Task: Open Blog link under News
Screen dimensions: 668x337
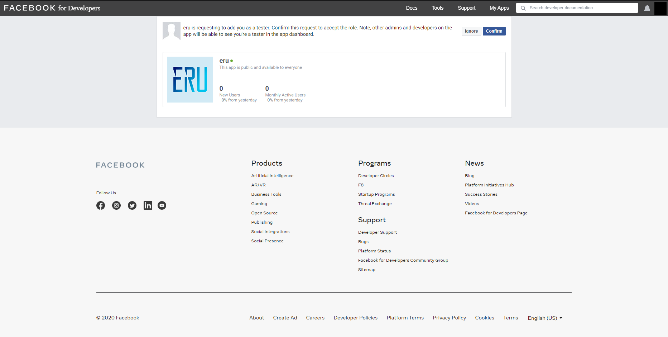Action: [470, 176]
